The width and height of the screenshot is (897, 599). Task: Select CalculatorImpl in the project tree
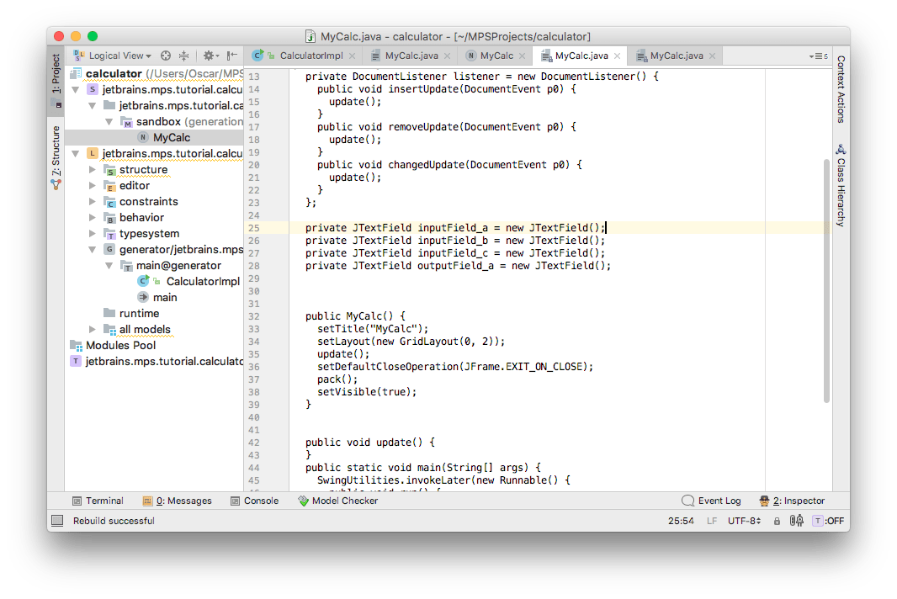pyautogui.click(x=203, y=281)
